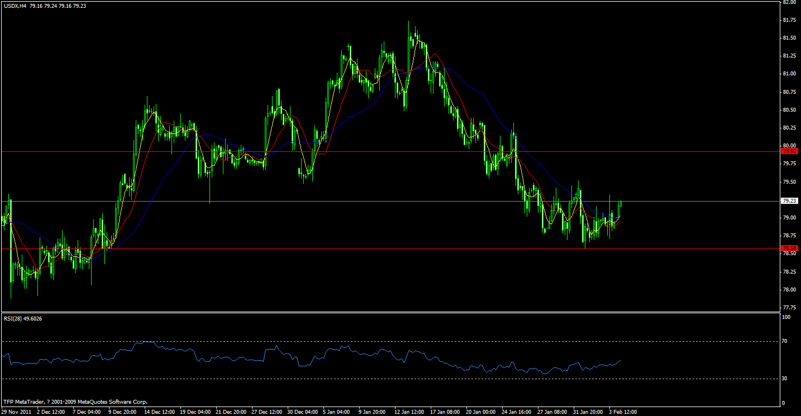Click the 79.75 price axis label
This screenshot has width=801, height=416.
(789, 164)
